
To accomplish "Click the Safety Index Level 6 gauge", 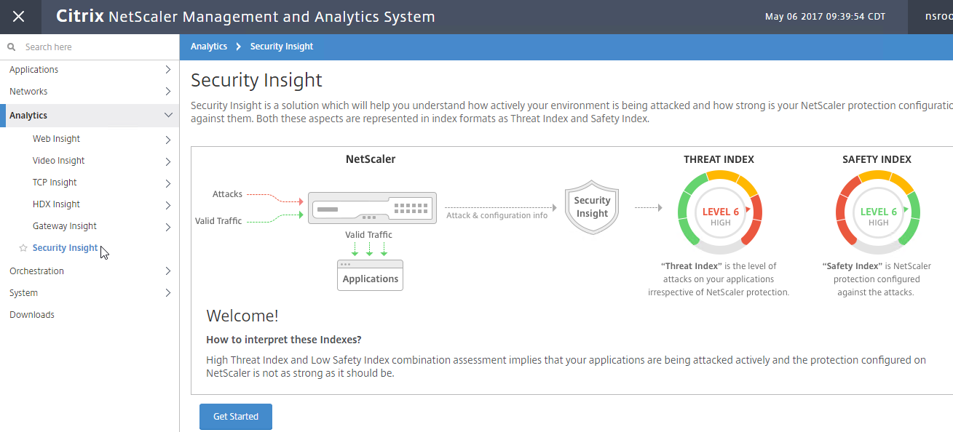I will click(x=878, y=212).
